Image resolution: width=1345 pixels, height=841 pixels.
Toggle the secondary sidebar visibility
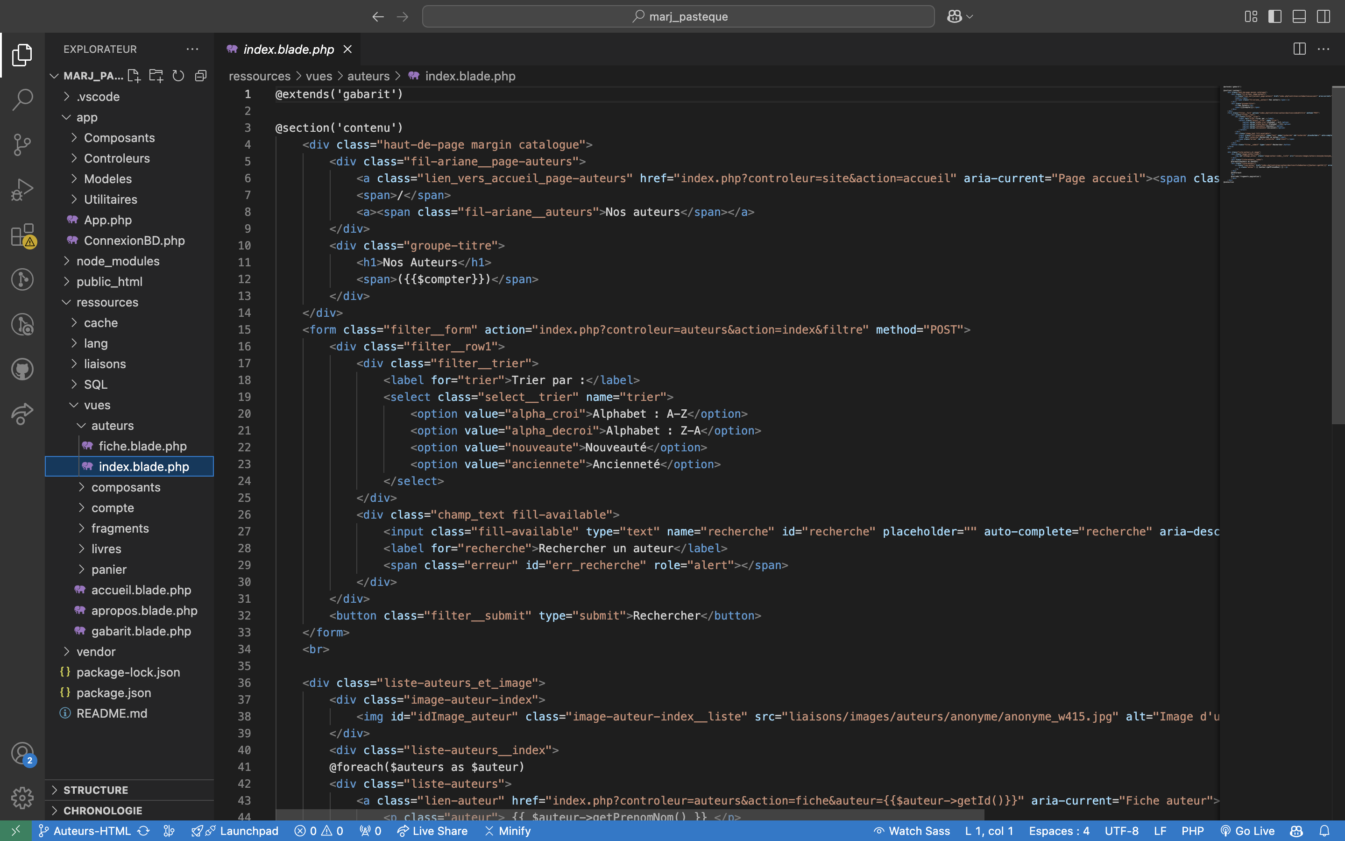(x=1324, y=16)
